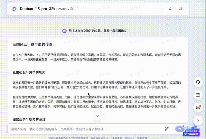
Task: Click the user avatar beside the prompt
Action: tap(64, 31)
